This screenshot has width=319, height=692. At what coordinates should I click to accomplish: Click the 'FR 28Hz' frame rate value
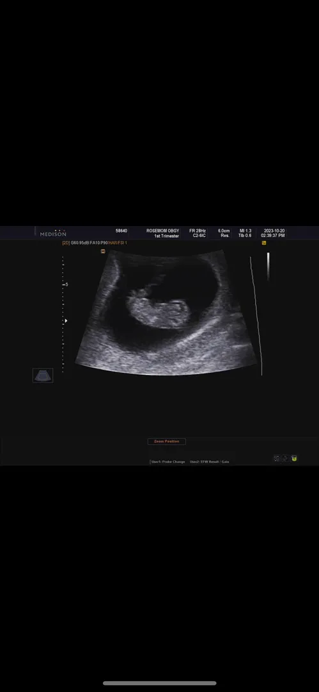coord(198,231)
